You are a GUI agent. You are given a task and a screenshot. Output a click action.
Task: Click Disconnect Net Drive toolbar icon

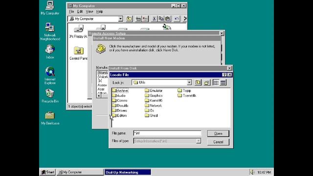pyautogui.click(x=145, y=19)
